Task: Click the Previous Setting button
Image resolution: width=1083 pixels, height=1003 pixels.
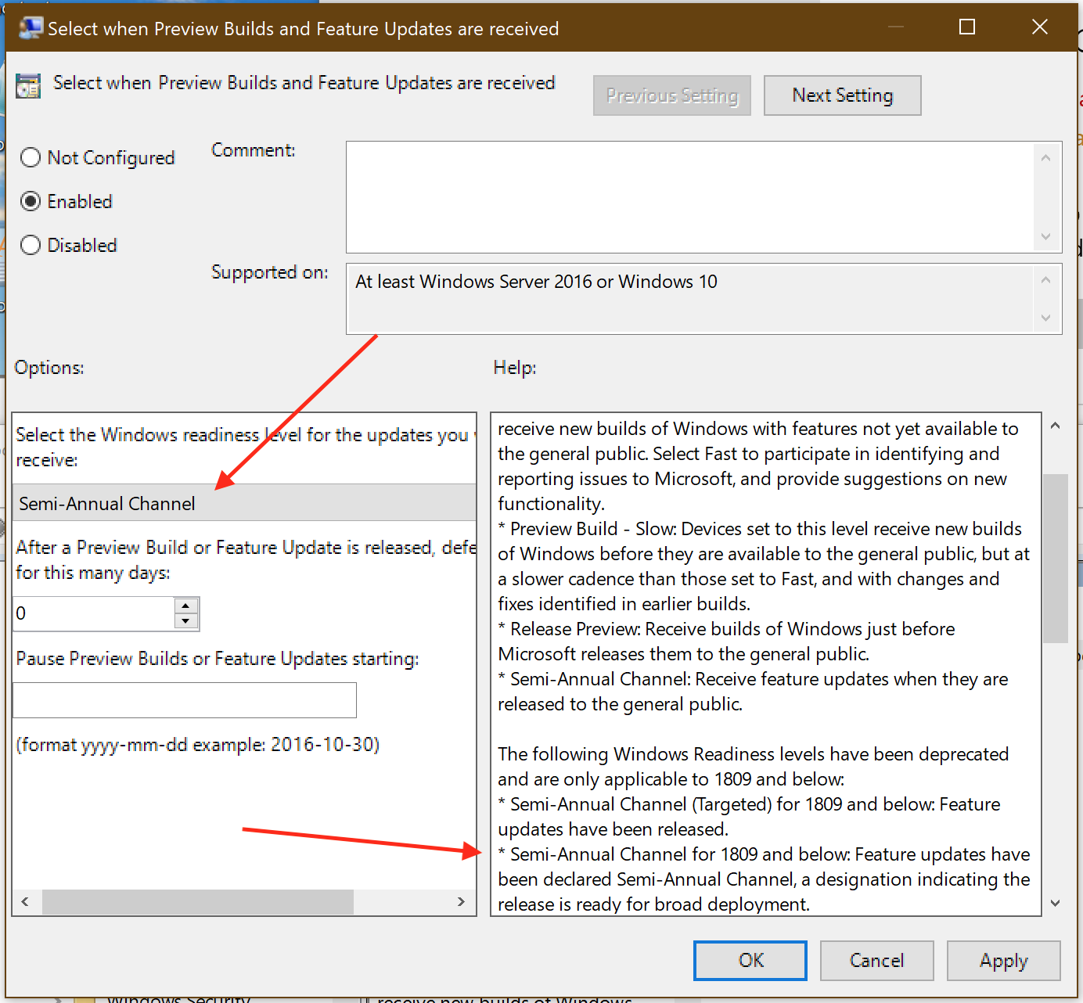Action: [x=672, y=95]
